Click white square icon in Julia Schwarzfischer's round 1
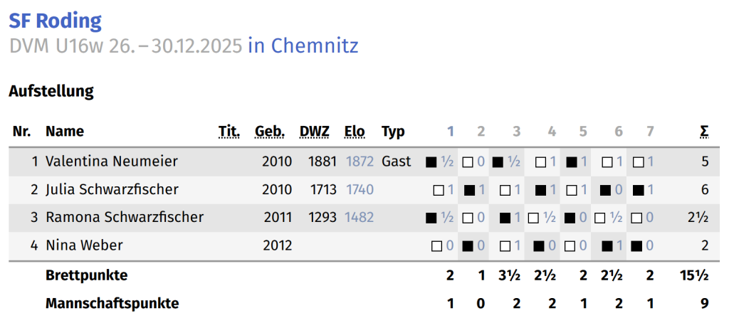The width and height of the screenshot is (729, 323). pos(438,190)
